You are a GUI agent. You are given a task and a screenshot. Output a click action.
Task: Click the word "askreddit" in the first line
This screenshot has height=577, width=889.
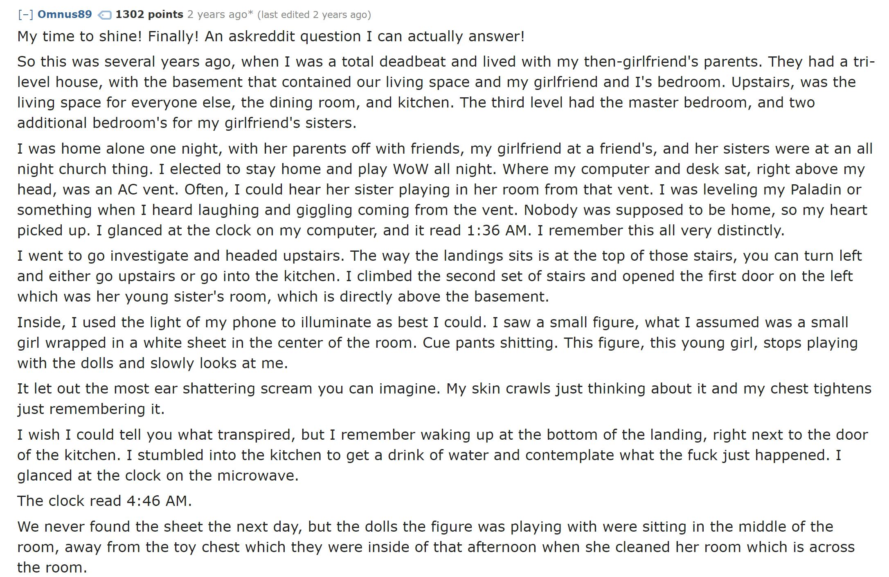(261, 36)
